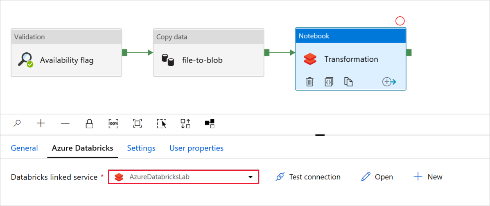Image resolution: width=490 pixels, height=206 pixels.
Task: Zoom in with the plus icon
Action: (x=41, y=123)
